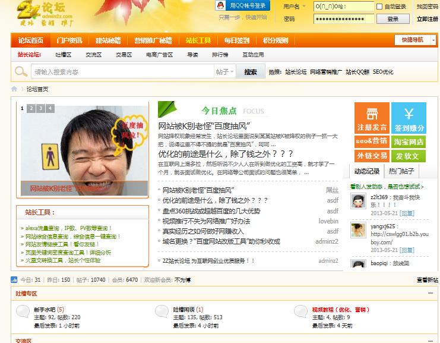The width and height of the screenshot is (440, 343).
Task: Click the 找回密码 link
Action: point(428,7)
